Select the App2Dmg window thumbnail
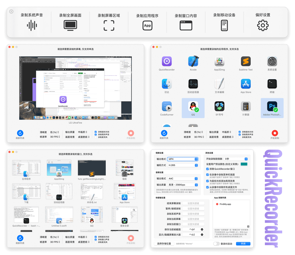 (59, 168)
